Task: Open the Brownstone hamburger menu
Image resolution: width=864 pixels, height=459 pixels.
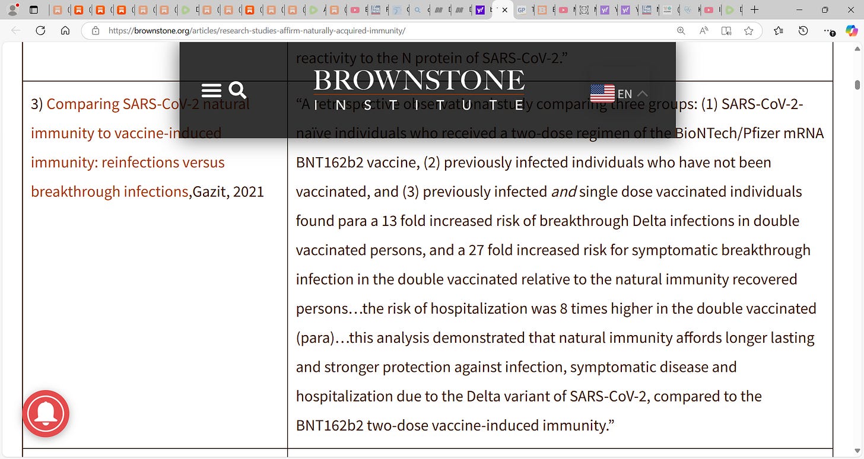Action: (x=211, y=90)
